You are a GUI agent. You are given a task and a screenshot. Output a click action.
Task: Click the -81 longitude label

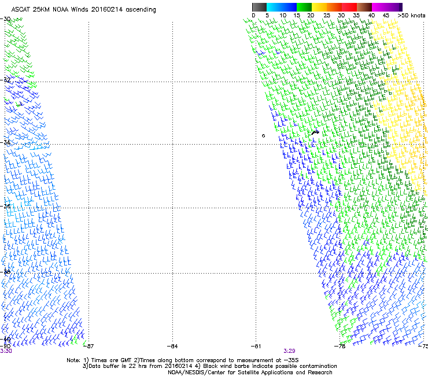tap(256, 346)
